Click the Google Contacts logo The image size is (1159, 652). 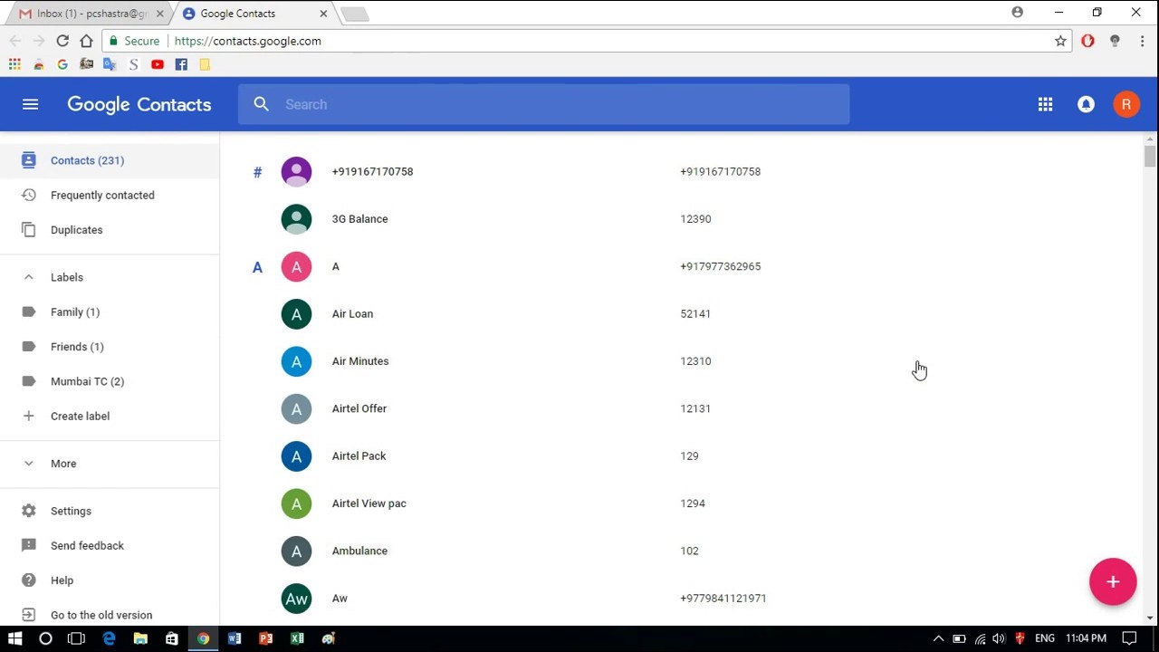pos(139,104)
